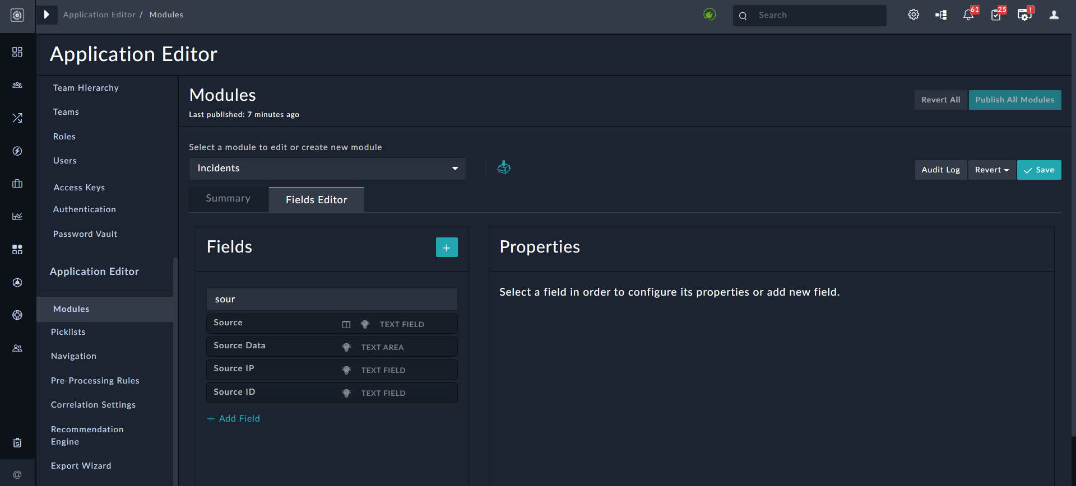Viewport: 1076px width, 486px height.
Task: Click the bulb icon on Source IP row
Action: click(346, 370)
